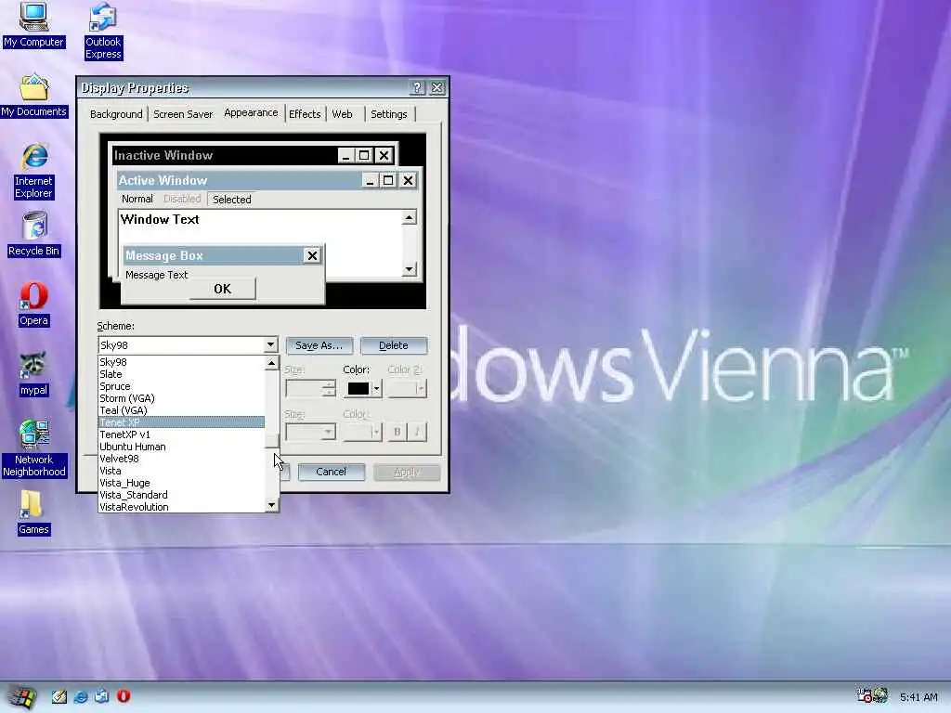This screenshot has height=713, width=951.
Task: Click the Display Properties help question mark
Action: [x=417, y=88]
